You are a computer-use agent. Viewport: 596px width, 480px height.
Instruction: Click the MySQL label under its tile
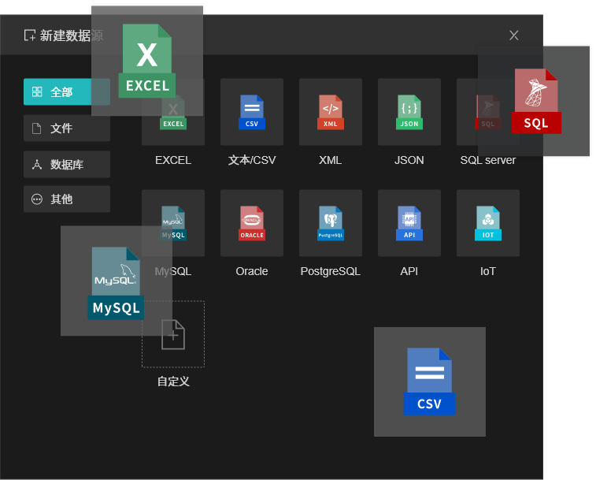(173, 271)
